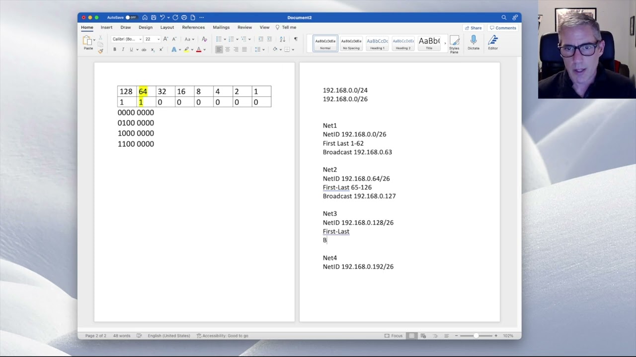Open the Mailings tab
Viewport: 636px width, 357px height.
tap(221, 27)
